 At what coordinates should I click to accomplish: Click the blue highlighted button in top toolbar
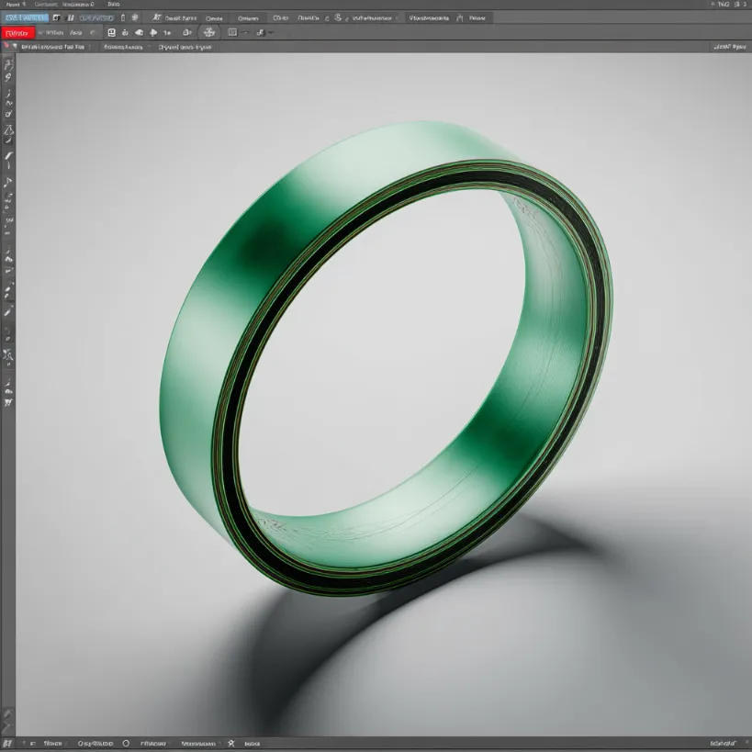(x=24, y=17)
